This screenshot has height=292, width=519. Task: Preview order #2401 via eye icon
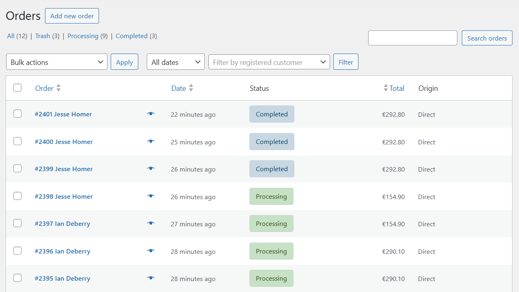coord(151,114)
